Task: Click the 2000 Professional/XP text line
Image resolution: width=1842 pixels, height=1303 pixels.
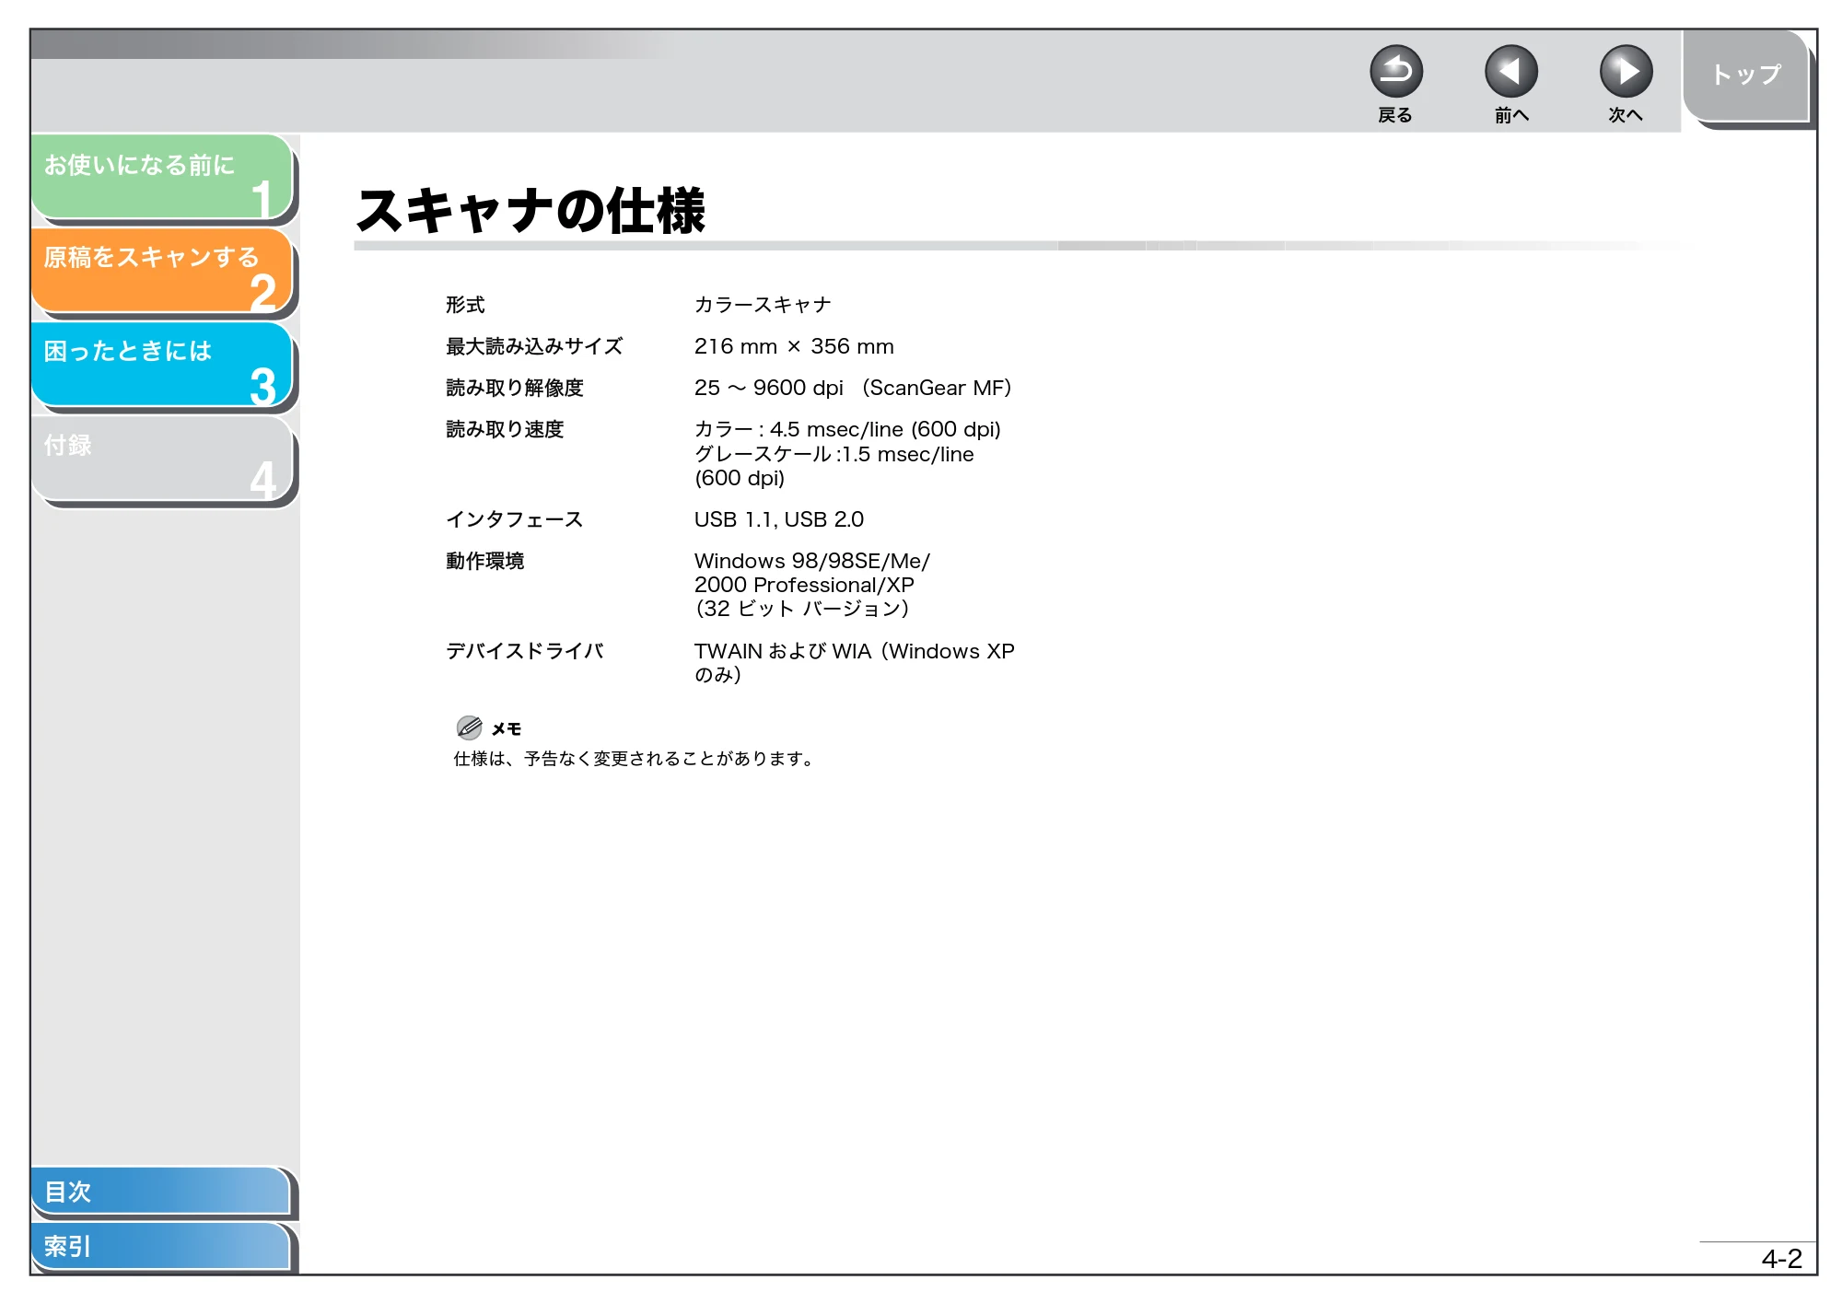Action: [x=804, y=585]
